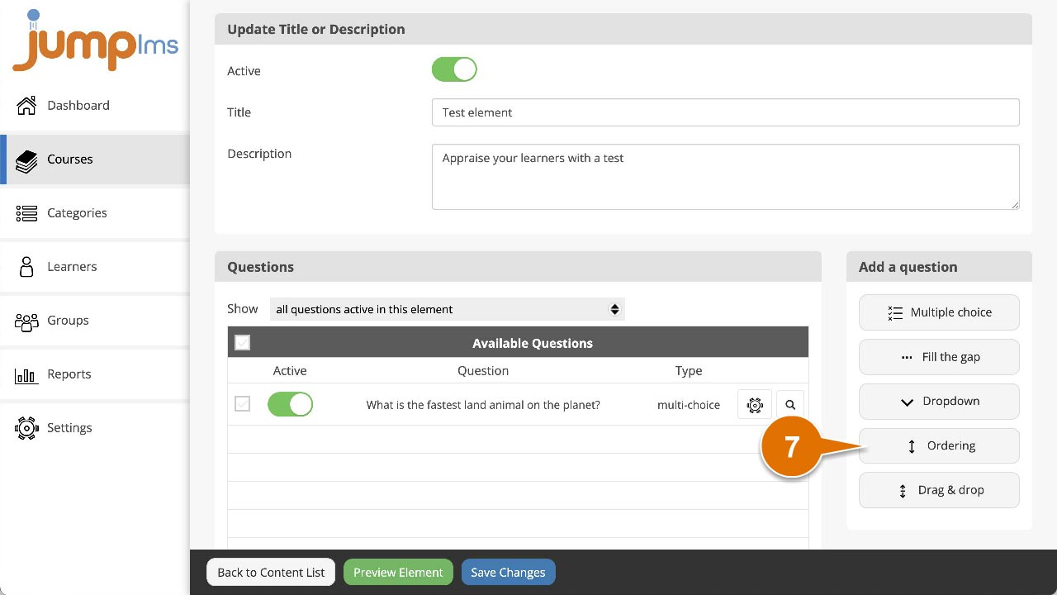Image resolution: width=1057 pixels, height=595 pixels.
Task: Add a Dropdown question
Action: click(939, 402)
